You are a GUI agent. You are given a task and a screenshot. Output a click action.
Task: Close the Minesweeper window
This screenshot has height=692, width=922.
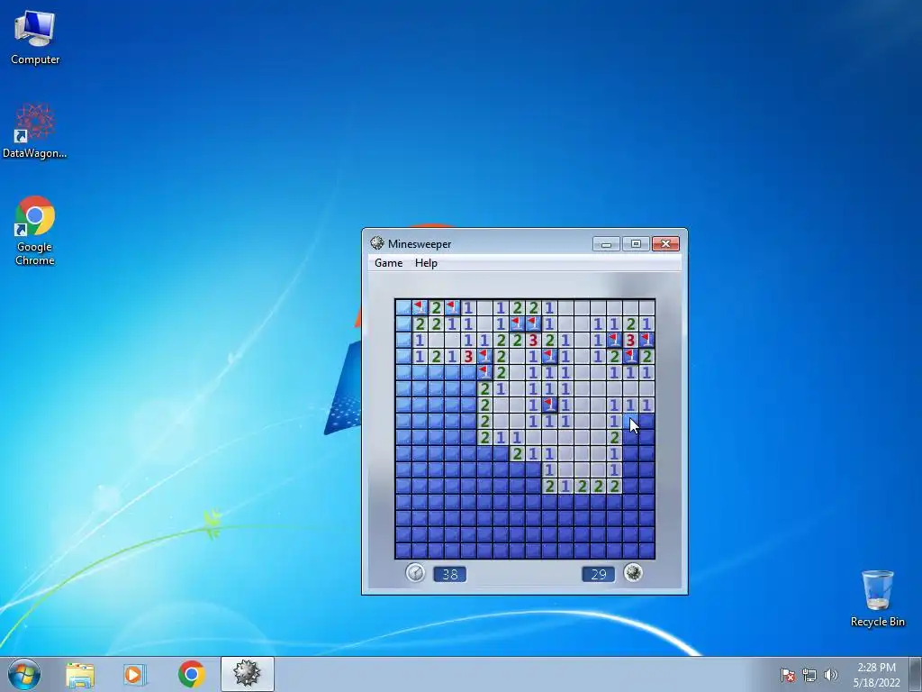click(665, 243)
